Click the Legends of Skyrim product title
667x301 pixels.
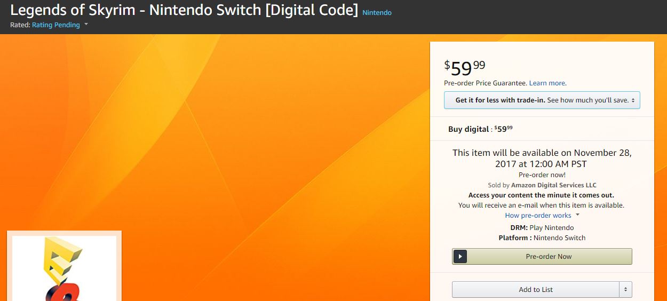[184, 10]
